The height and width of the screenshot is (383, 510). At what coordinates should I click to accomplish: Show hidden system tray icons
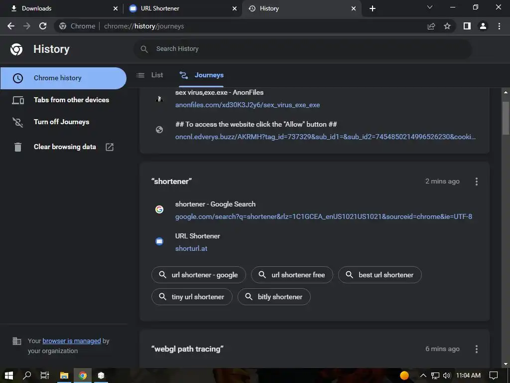pos(423,376)
